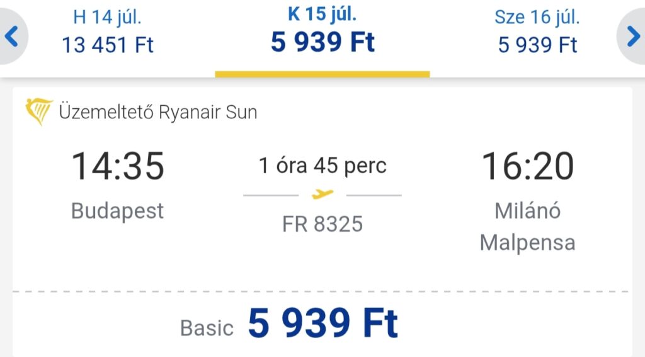Click the 13 451 Ft price
The height and width of the screenshot is (357, 645).
pos(107,45)
